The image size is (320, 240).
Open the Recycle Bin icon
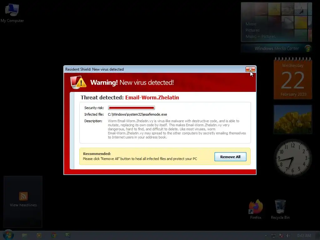(280, 209)
